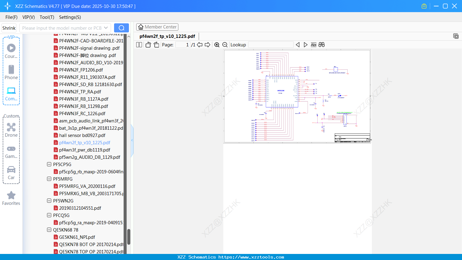Collapse the PFCQ5G folder
This screenshot has height=260, width=462.
pos(49,215)
